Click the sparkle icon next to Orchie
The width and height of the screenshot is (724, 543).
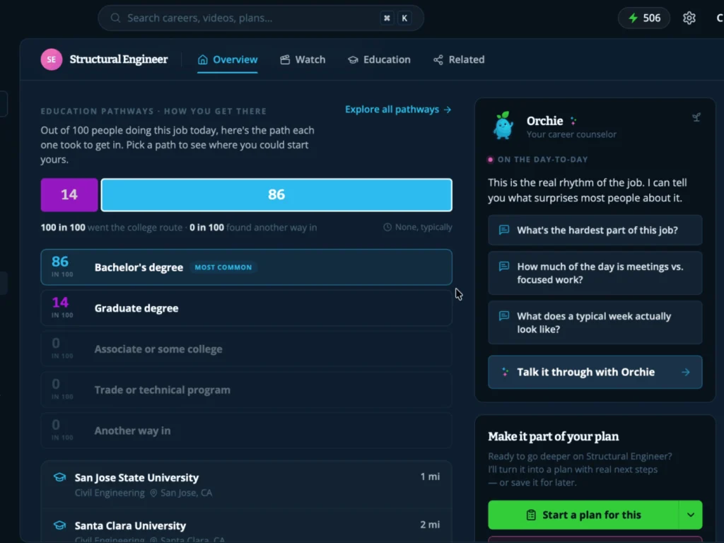click(573, 121)
